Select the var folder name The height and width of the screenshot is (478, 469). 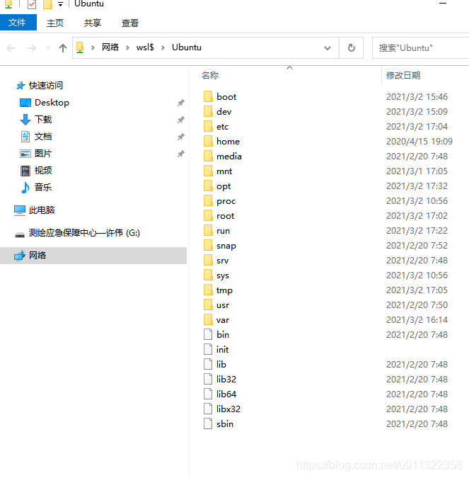coord(223,320)
